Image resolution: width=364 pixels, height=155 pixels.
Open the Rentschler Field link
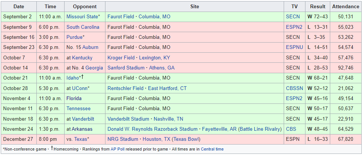(x=126, y=88)
